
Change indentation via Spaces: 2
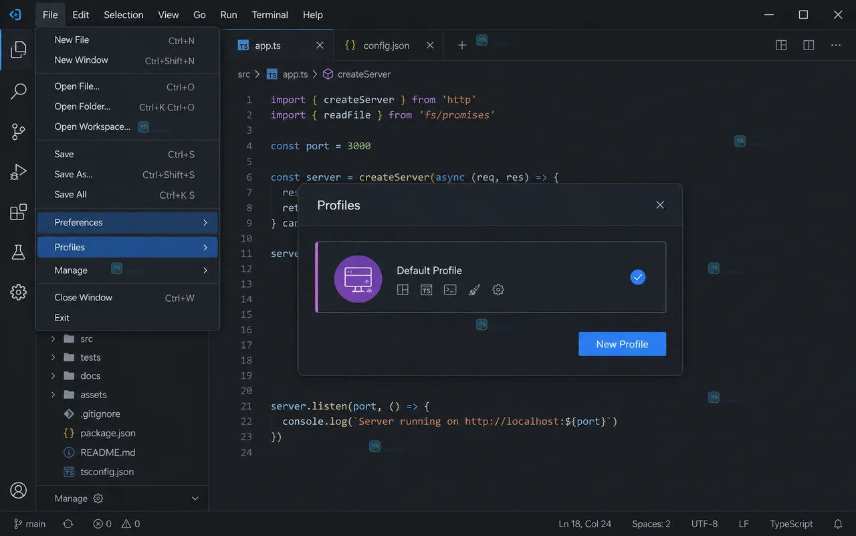[651, 524]
